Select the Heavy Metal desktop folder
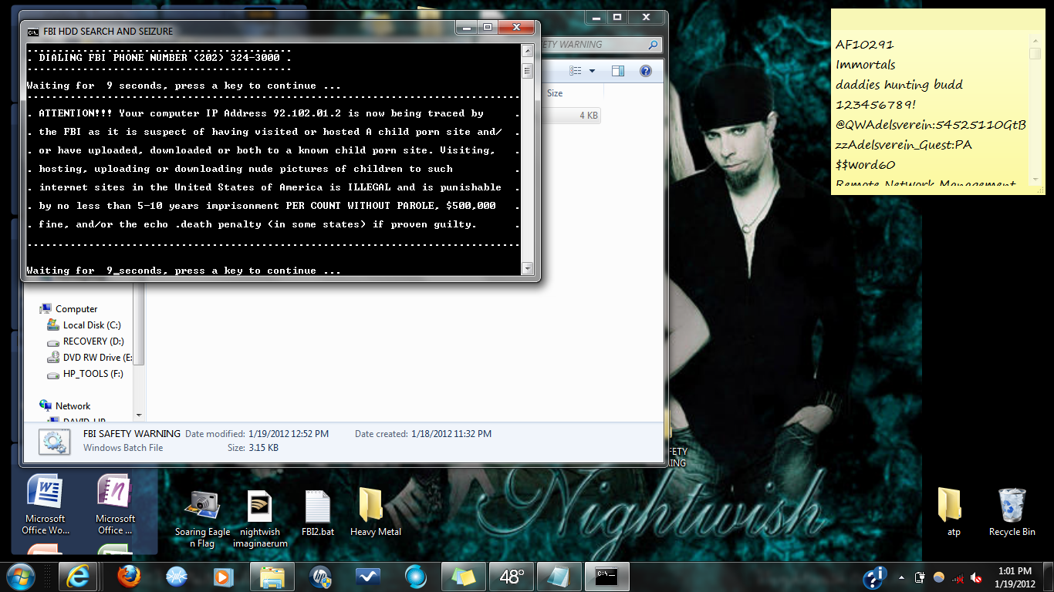Viewport: 1054px width, 592px height. [x=376, y=512]
